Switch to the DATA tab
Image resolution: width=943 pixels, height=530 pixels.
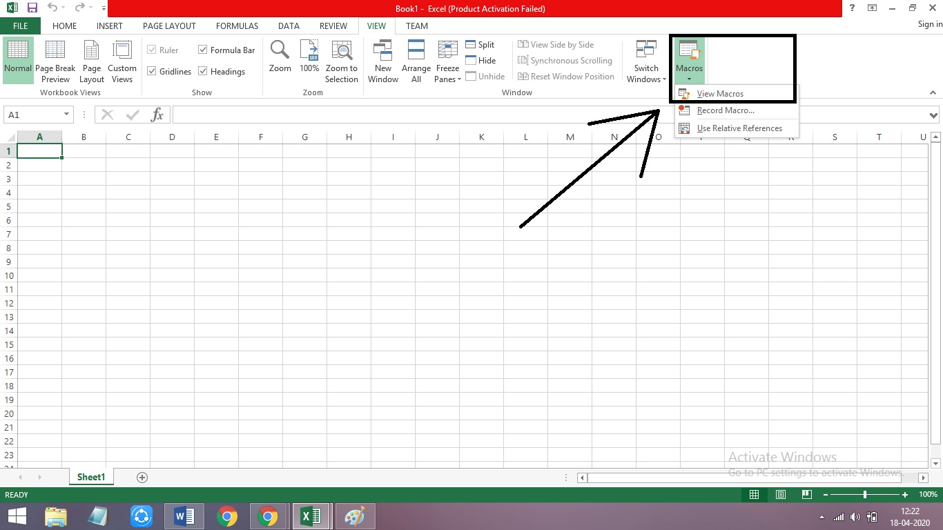289,26
